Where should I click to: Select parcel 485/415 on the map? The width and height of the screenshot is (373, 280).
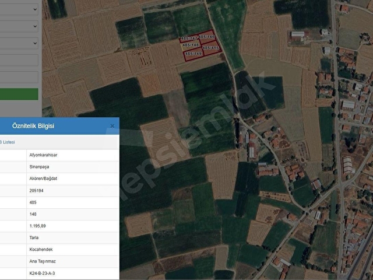210,48
